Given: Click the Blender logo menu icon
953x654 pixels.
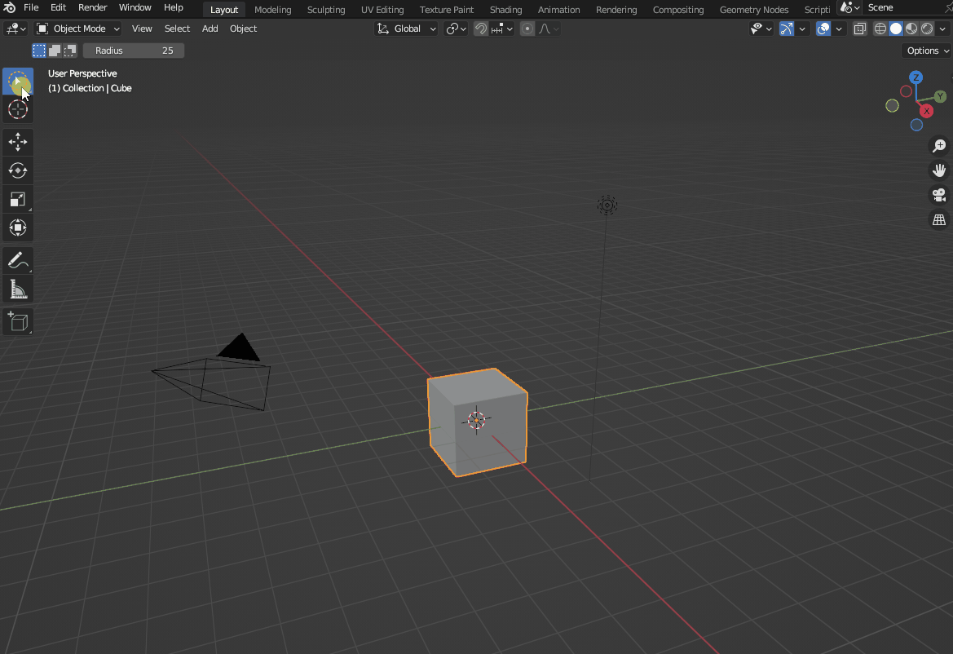Looking at the screenshot, I should 10,8.
